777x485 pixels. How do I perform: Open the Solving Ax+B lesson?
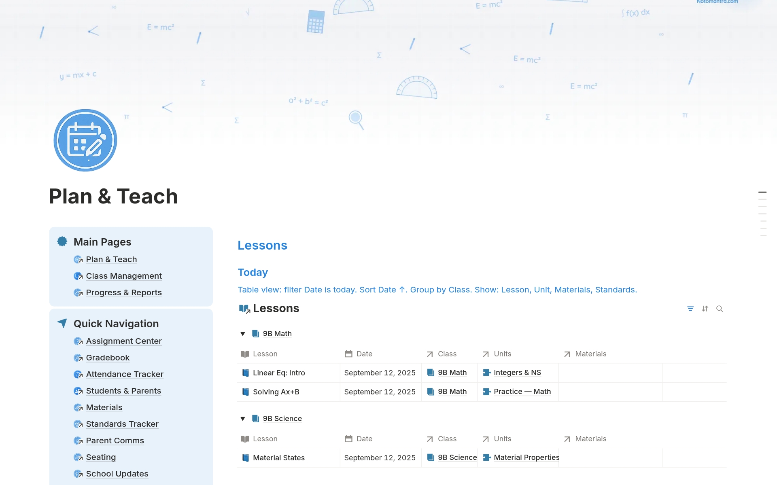point(276,392)
